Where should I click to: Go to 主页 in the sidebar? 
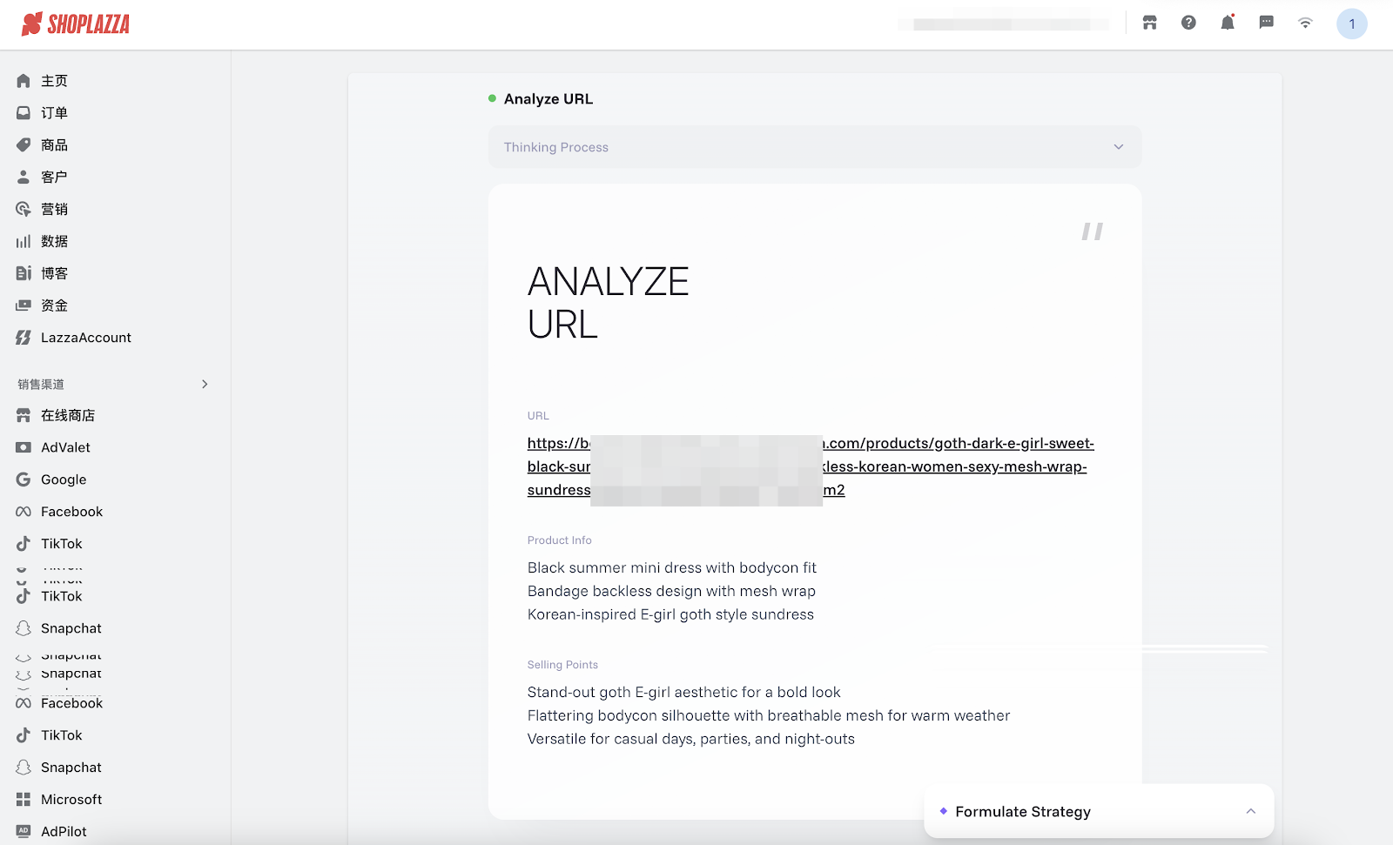point(54,81)
